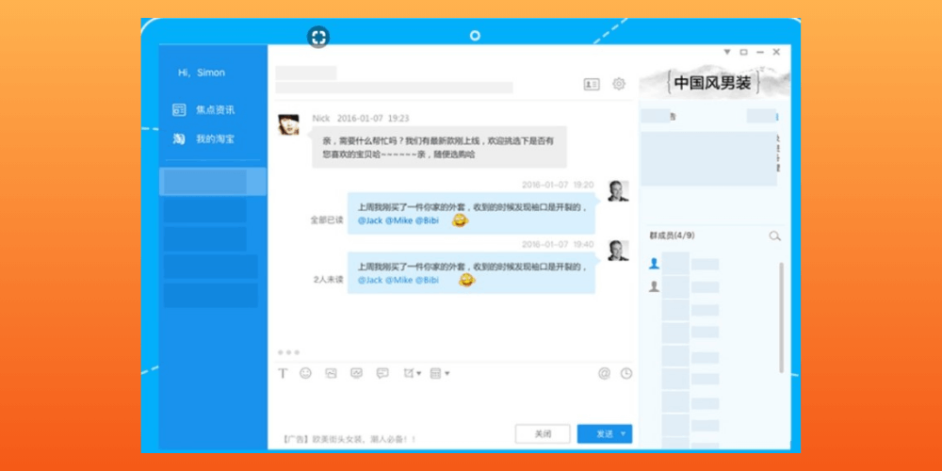Click the send picture icon
Screen dimensions: 942x471
pyautogui.click(x=331, y=373)
